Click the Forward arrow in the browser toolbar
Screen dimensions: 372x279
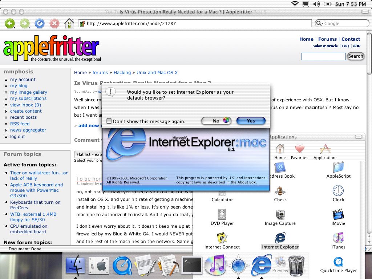click(25, 24)
